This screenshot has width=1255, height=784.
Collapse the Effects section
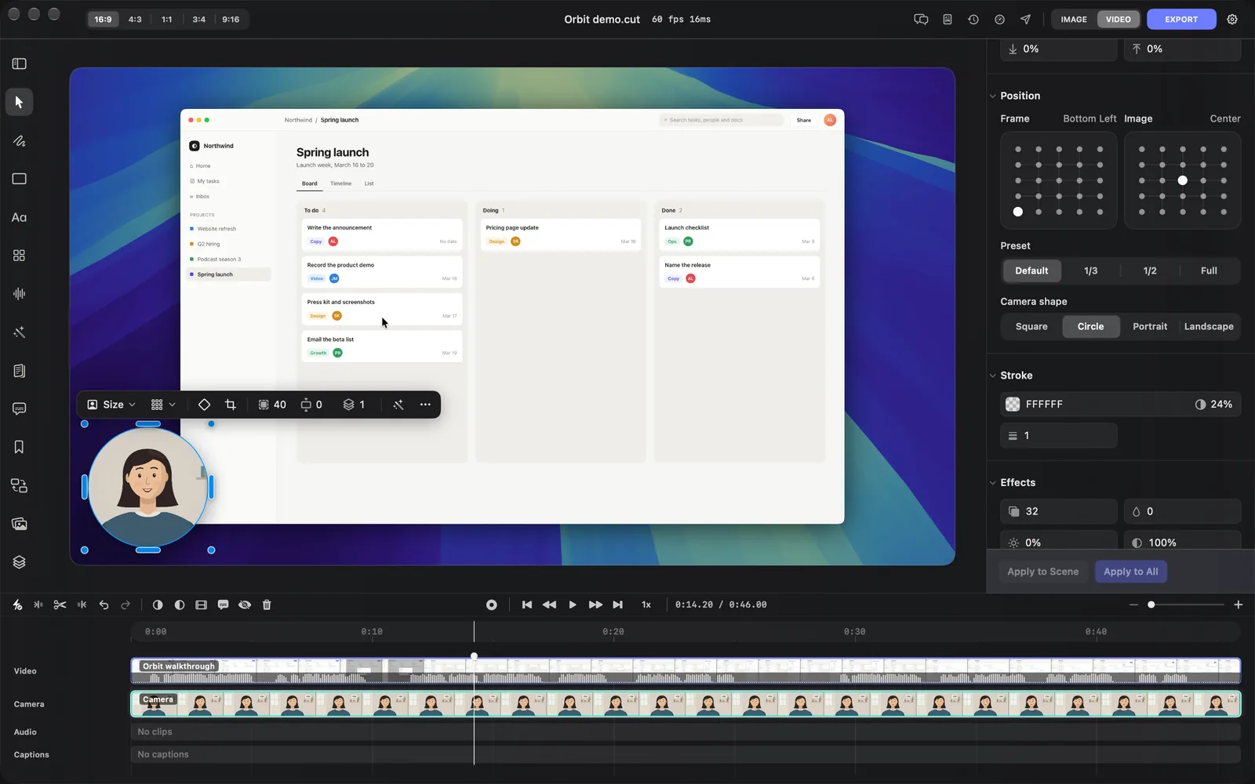coord(993,483)
